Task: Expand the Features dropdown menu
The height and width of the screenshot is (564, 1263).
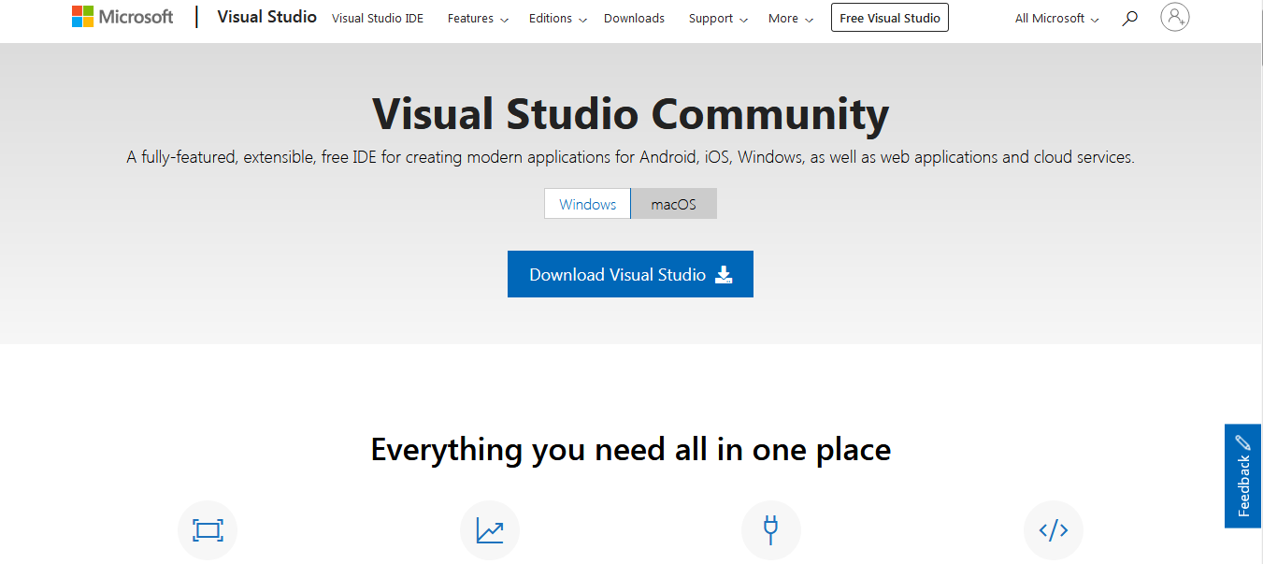Action: coord(478,19)
